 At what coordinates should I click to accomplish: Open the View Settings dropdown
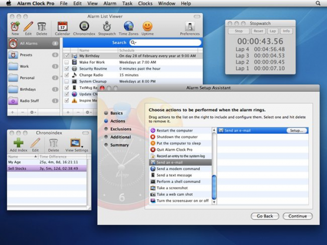tap(76, 144)
